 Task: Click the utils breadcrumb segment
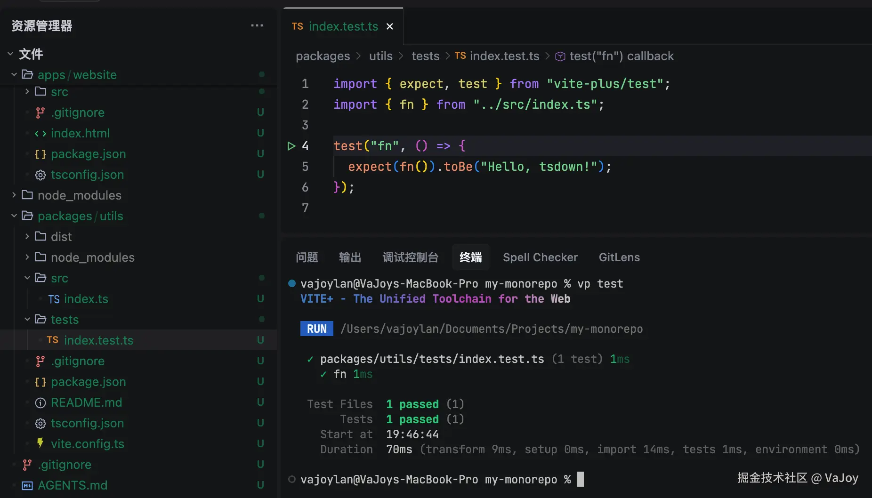pyautogui.click(x=380, y=56)
